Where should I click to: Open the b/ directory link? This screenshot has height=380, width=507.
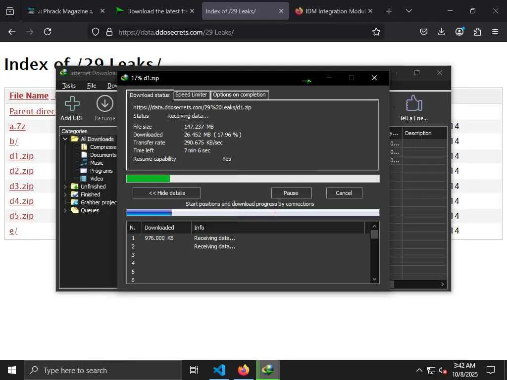coord(14,141)
